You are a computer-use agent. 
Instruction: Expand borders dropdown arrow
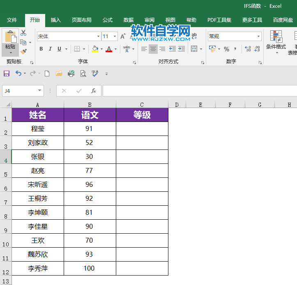[84, 49]
